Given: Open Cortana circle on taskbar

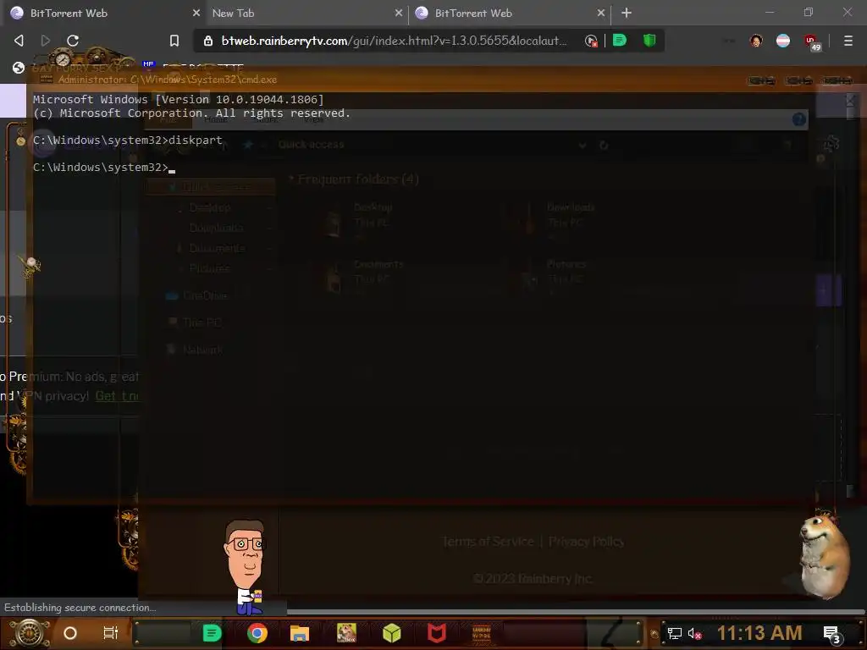Looking at the screenshot, I should 70,633.
